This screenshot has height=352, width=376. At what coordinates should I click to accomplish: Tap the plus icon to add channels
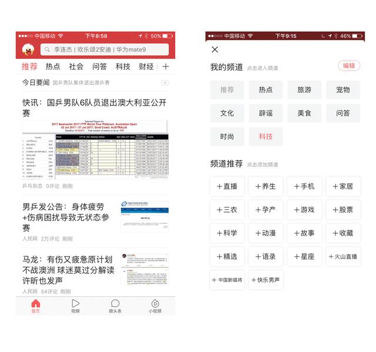pyautogui.click(x=166, y=66)
